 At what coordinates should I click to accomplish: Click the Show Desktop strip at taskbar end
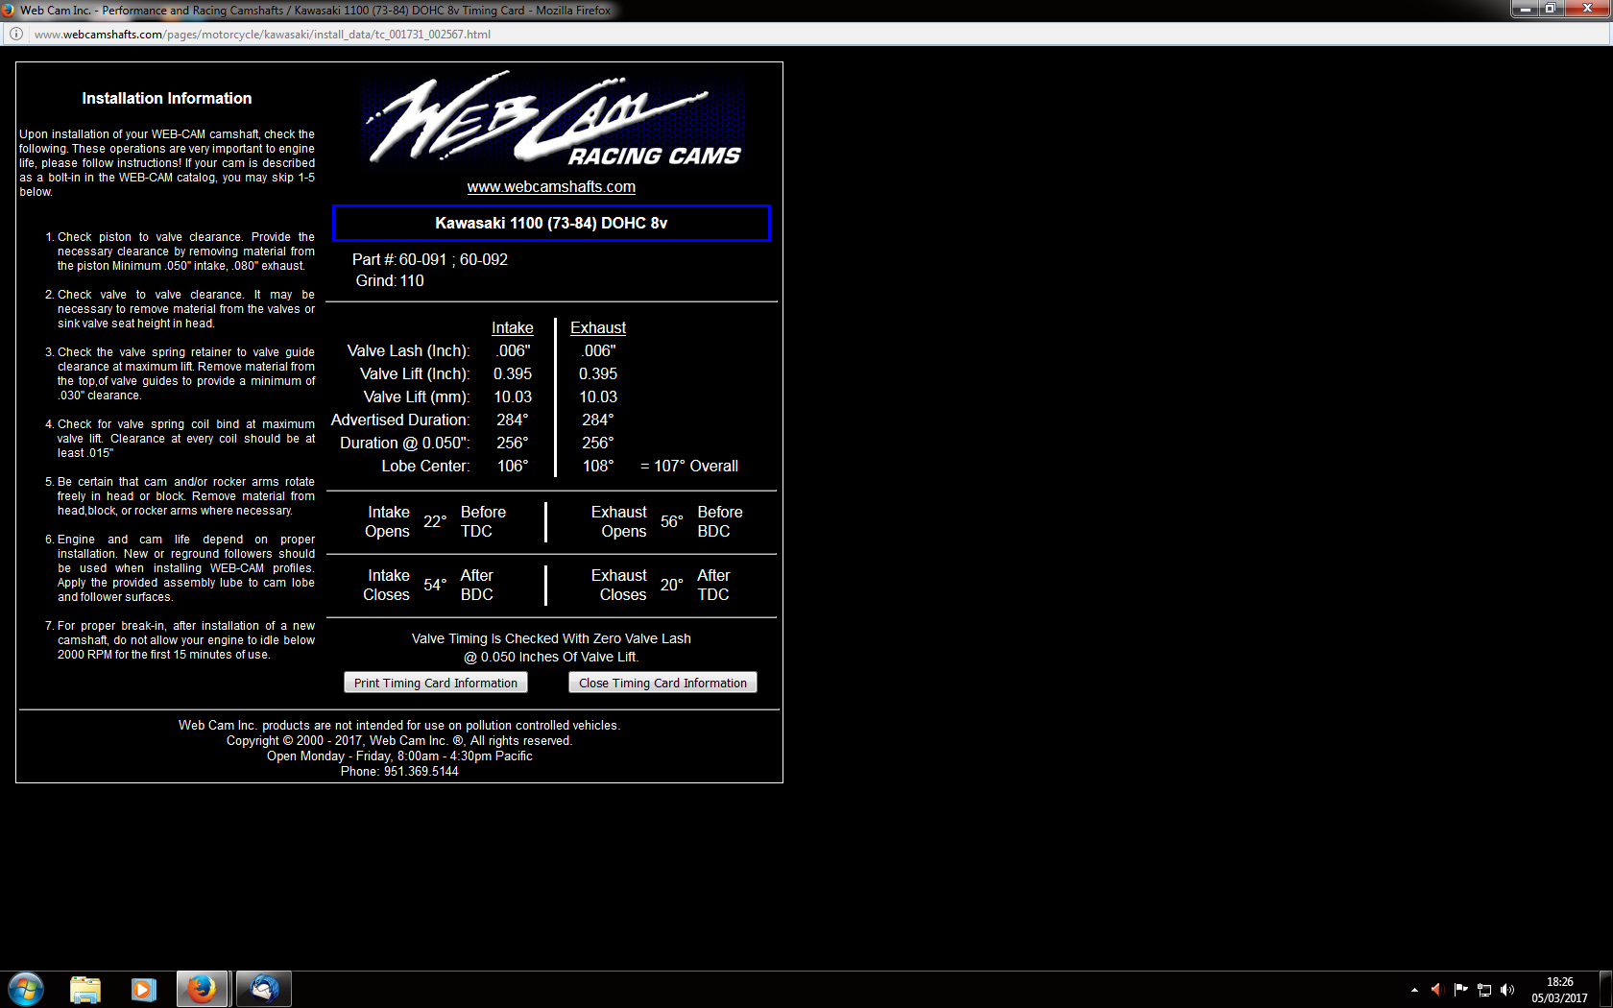[1606, 990]
